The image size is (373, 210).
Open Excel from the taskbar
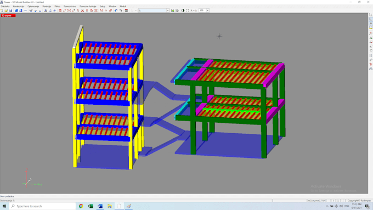(x=91, y=206)
